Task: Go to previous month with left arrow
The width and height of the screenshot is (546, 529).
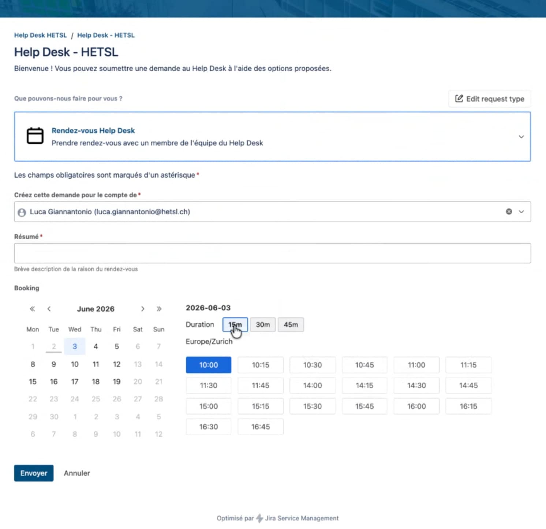Action: (x=49, y=309)
